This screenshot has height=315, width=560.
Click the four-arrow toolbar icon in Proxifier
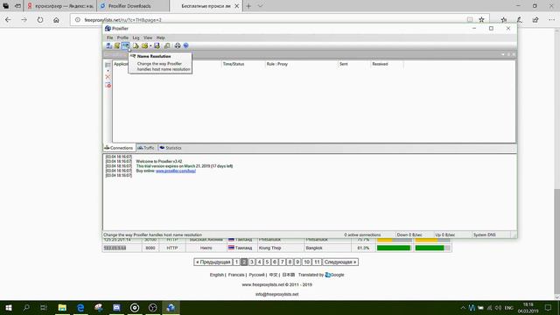178,45
